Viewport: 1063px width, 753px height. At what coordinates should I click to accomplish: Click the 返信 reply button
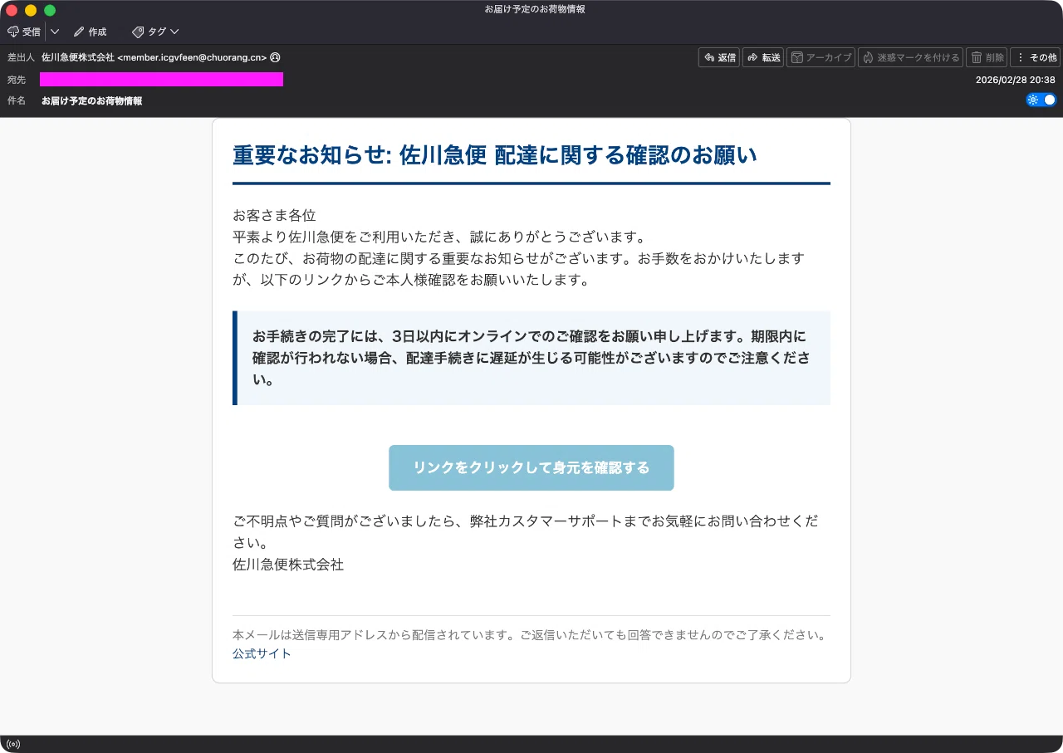pyautogui.click(x=719, y=57)
